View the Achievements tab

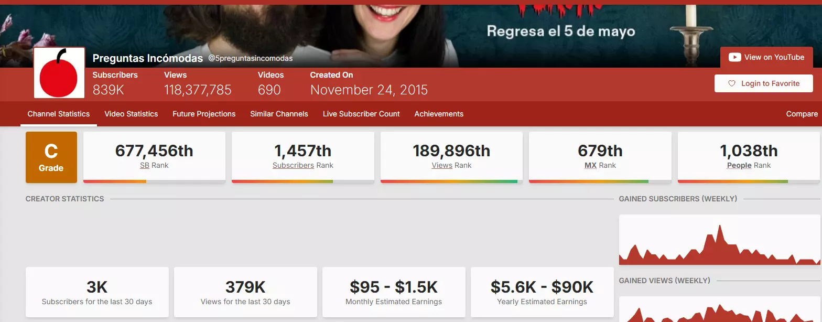[439, 114]
